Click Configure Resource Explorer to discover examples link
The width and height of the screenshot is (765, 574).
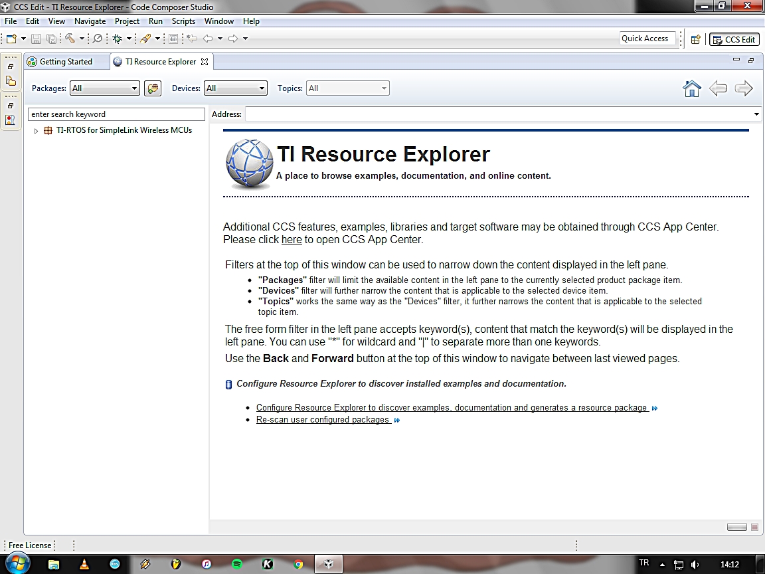pos(452,407)
